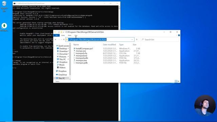Open the Recycle Bin desktop icon
Viewport: 217px width, 122px height.
coord(4,6)
